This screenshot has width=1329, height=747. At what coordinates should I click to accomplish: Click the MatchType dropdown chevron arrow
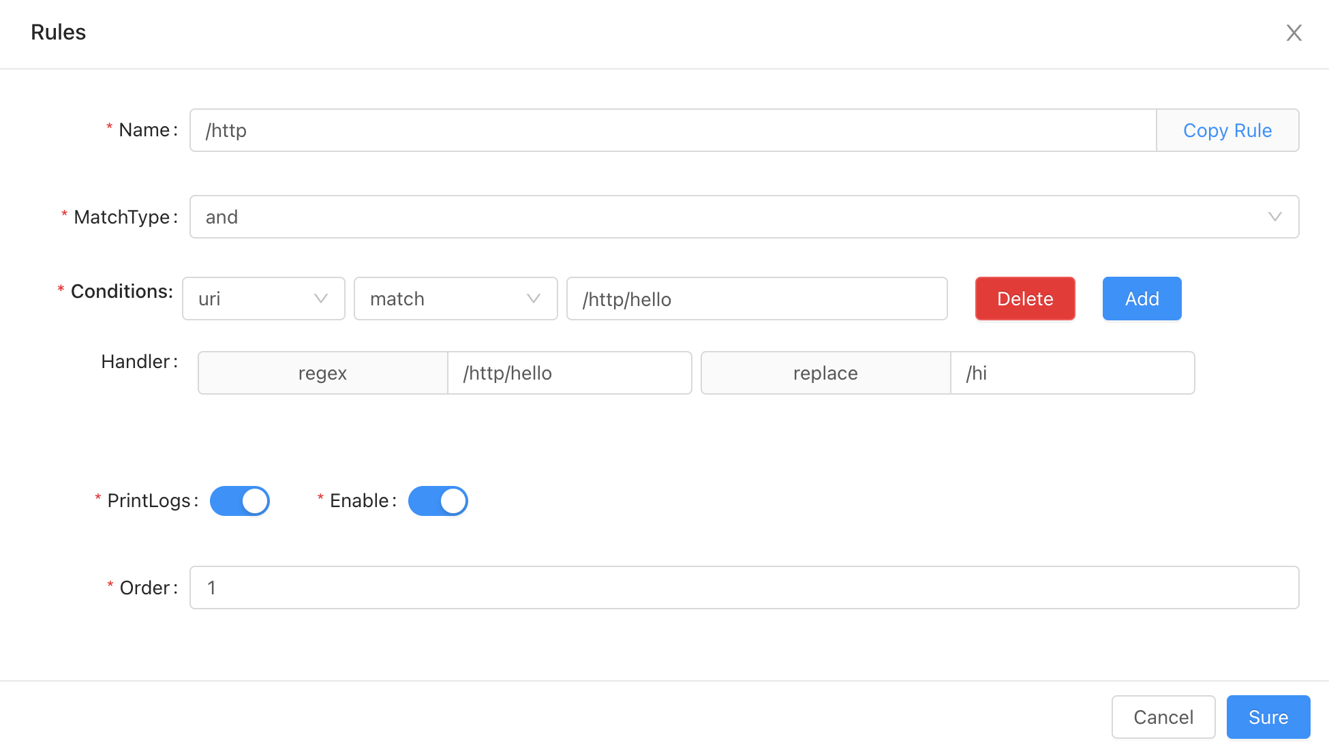(x=1275, y=217)
